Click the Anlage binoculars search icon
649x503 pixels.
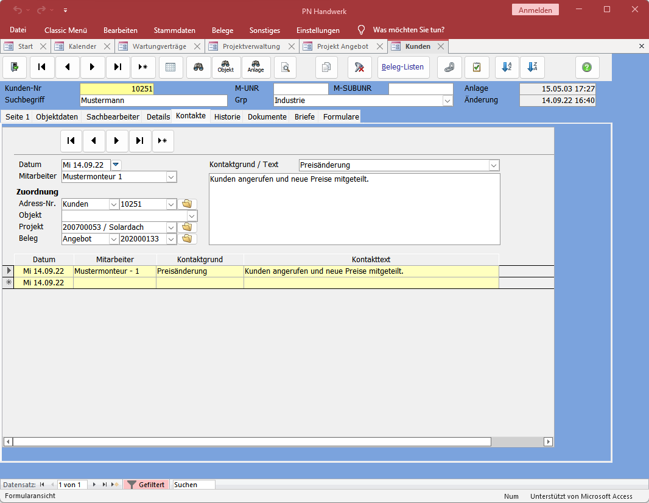256,67
